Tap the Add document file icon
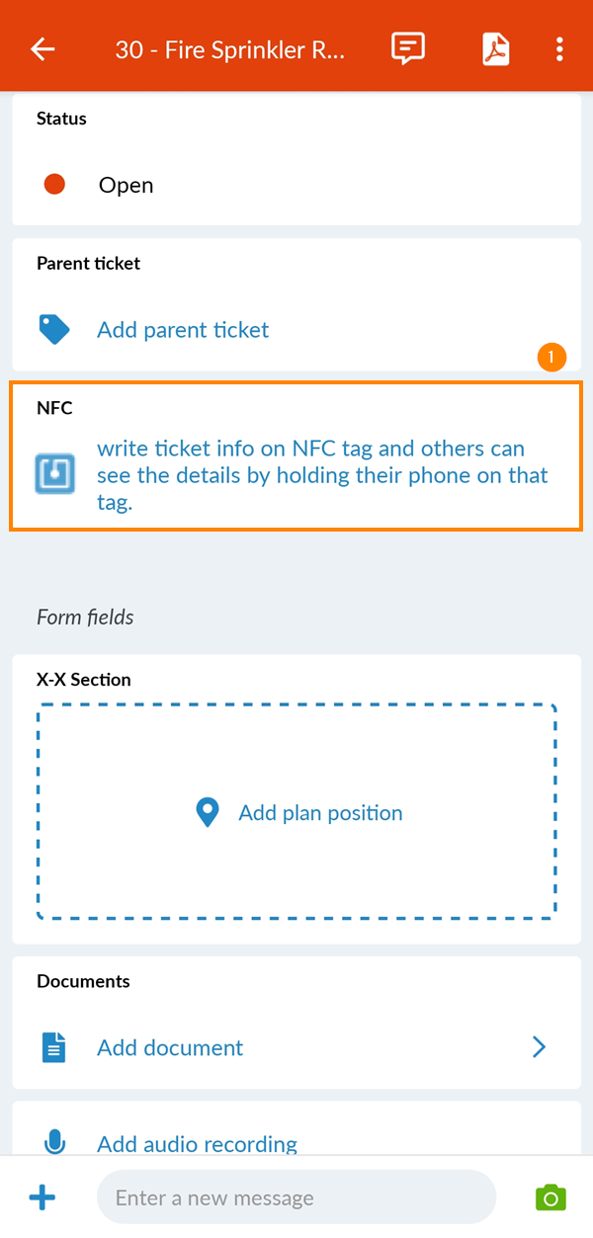The image size is (593, 1238). pos(54,1046)
